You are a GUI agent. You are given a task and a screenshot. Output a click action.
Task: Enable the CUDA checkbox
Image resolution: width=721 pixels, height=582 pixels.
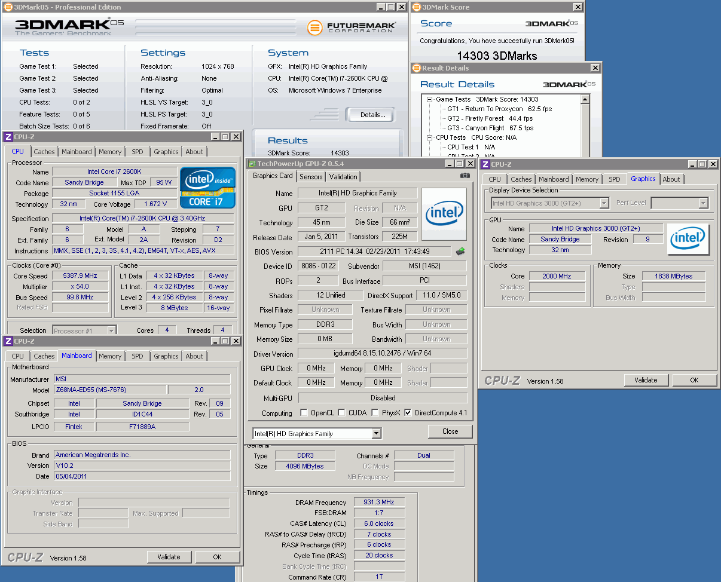coord(341,413)
